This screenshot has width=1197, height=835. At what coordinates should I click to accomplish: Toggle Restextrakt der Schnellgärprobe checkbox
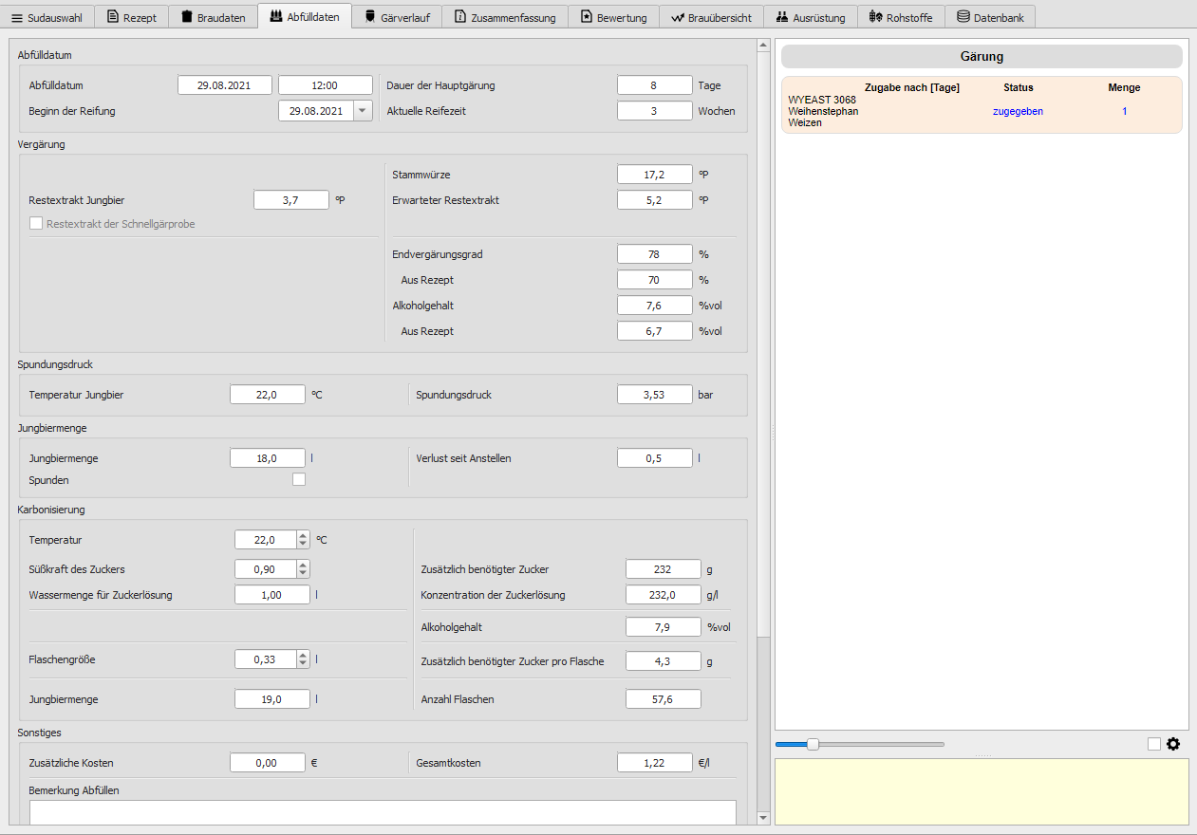point(36,224)
